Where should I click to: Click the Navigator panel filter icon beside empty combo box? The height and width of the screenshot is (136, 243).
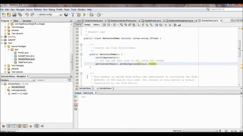(x=70, y=80)
